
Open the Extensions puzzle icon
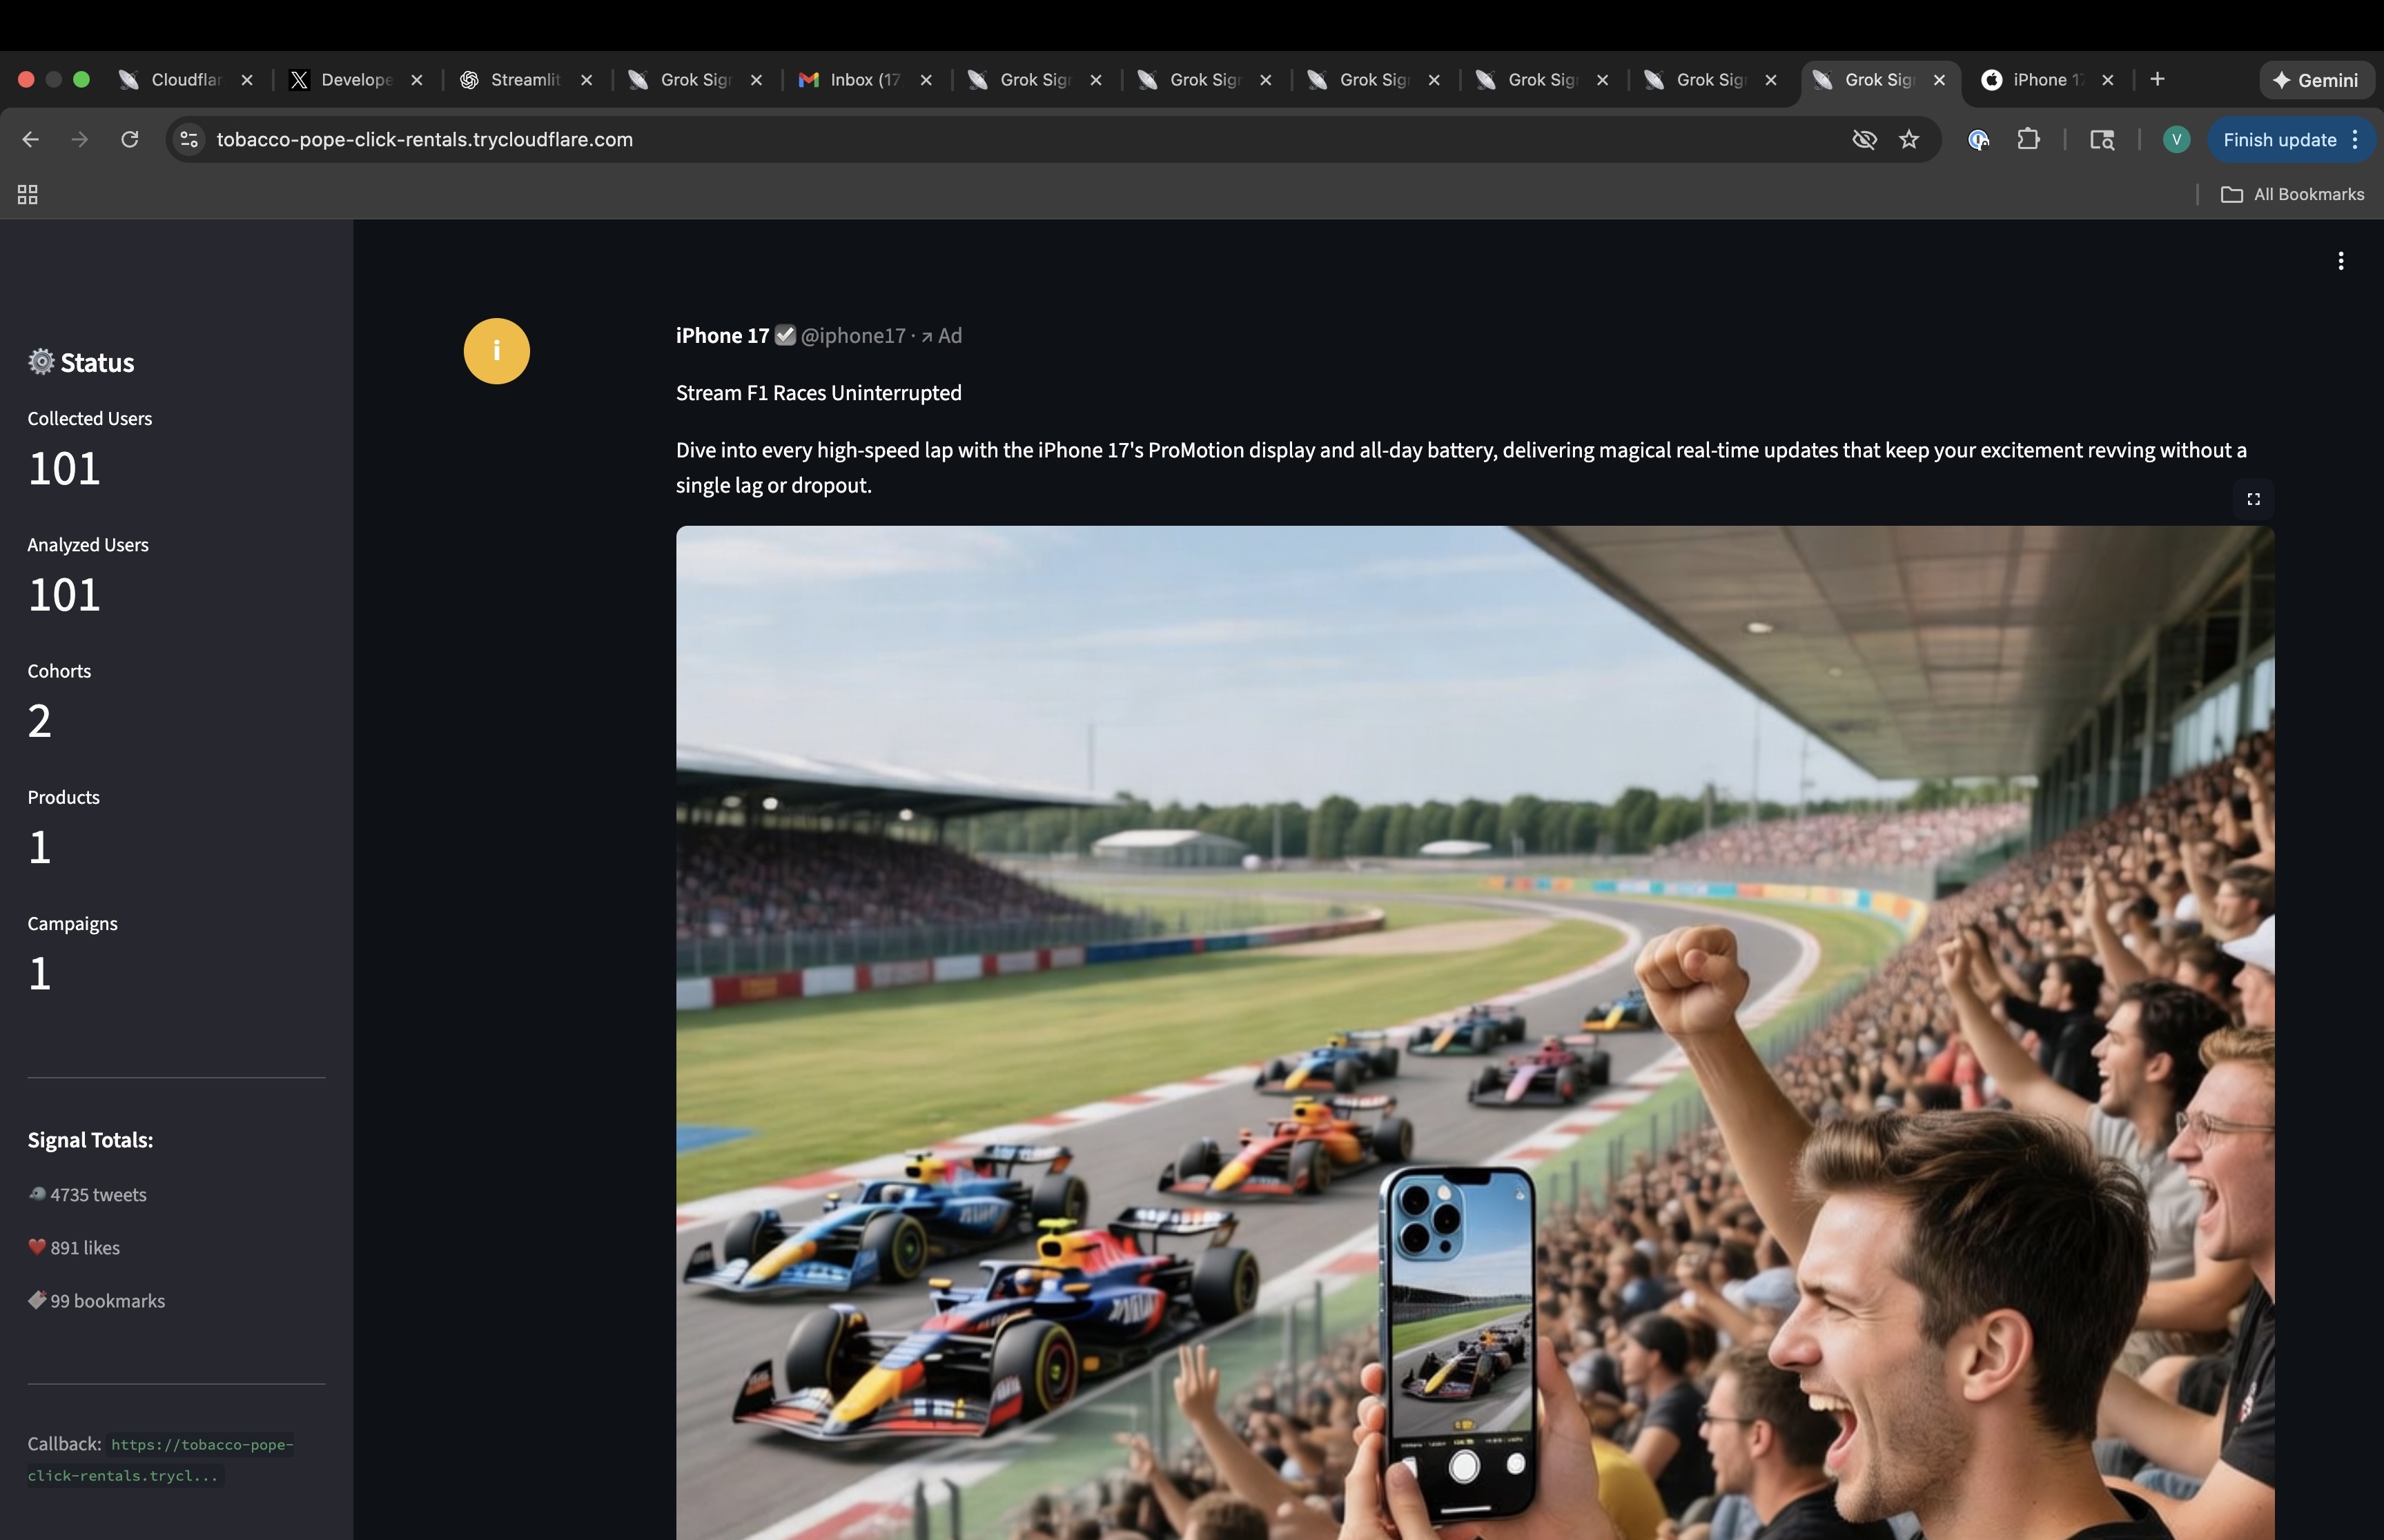click(x=2028, y=139)
